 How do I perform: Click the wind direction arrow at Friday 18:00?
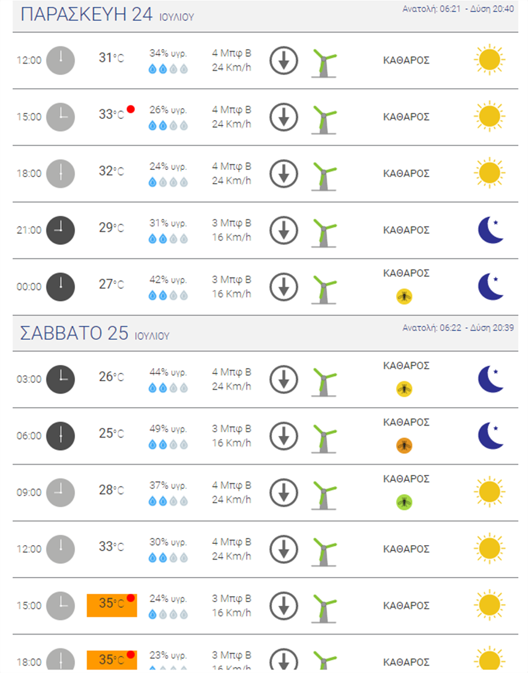284,174
